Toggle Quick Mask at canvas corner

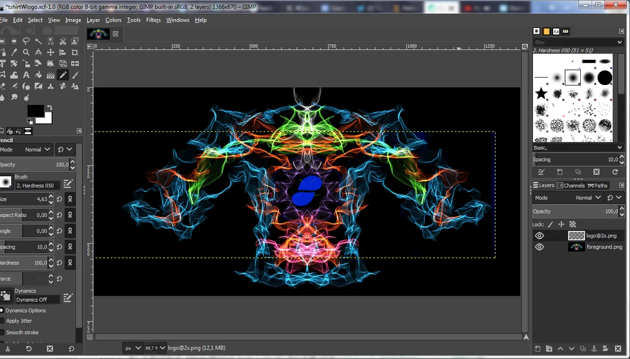tap(90, 337)
